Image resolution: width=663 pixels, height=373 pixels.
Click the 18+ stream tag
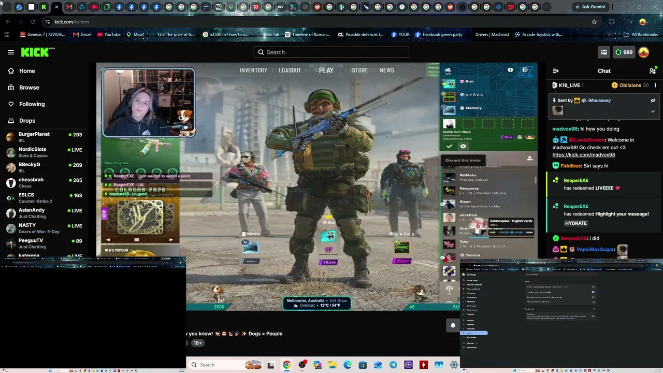[197, 343]
